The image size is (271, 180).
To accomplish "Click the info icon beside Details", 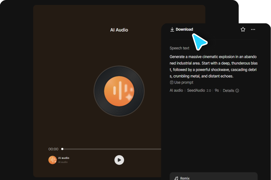I will click(237, 91).
